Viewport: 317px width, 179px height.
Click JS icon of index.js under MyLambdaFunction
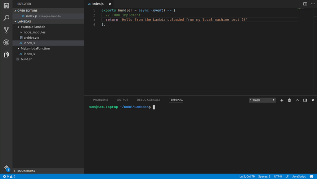point(21,54)
